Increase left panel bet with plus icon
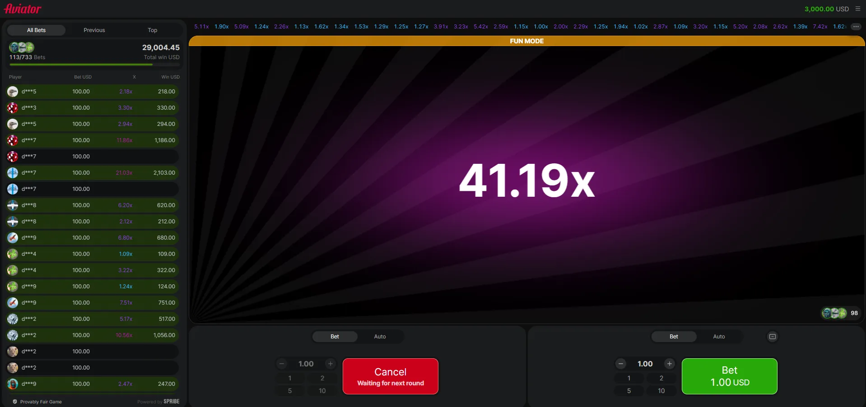Viewport: 866px width, 407px height. pos(331,364)
